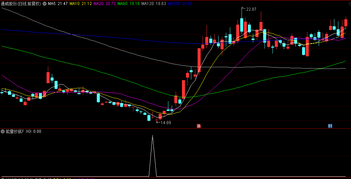The image size is (351, 179).
Task: Click the MA5: 21.47 label
Action: tap(58, 4)
